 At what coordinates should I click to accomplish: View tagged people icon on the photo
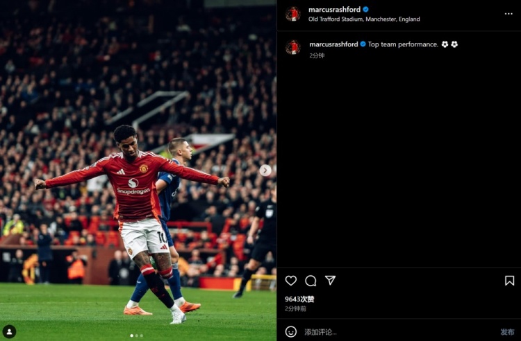coord(9,331)
